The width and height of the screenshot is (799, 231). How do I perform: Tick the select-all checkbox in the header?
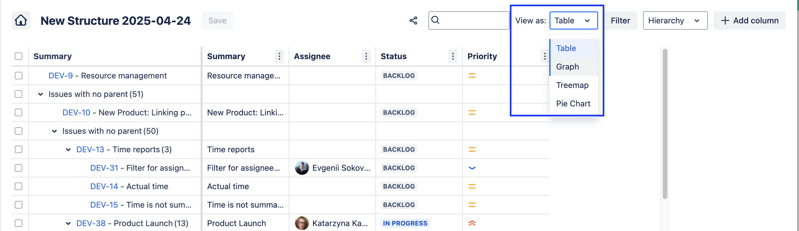(x=19, y=56)
